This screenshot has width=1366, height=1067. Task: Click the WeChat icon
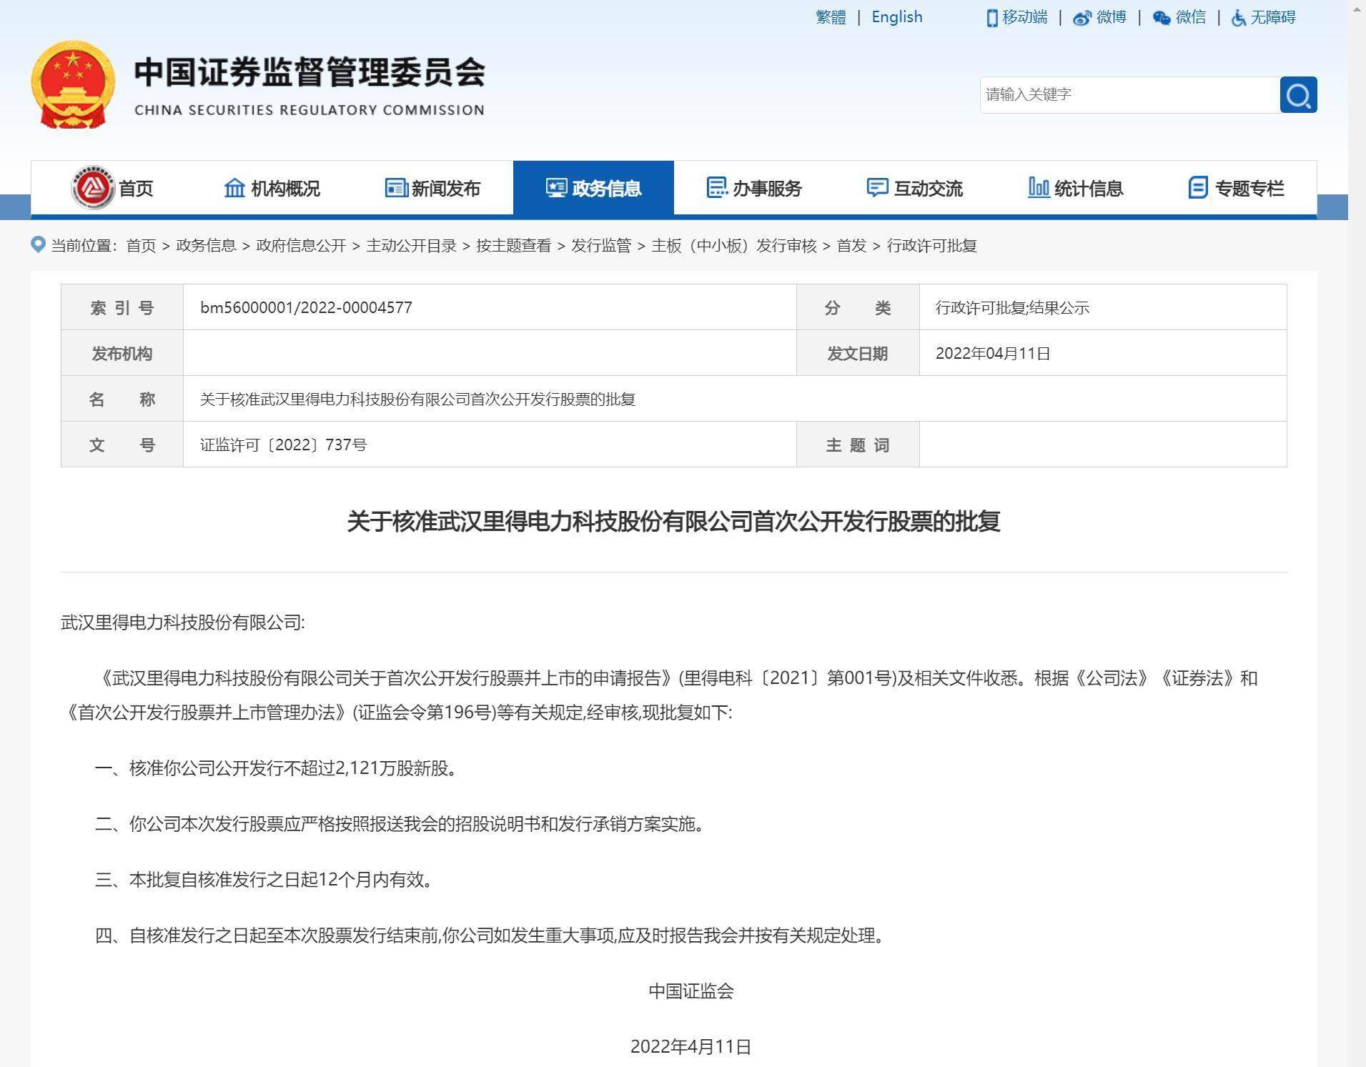click(x=1162, y=18)
